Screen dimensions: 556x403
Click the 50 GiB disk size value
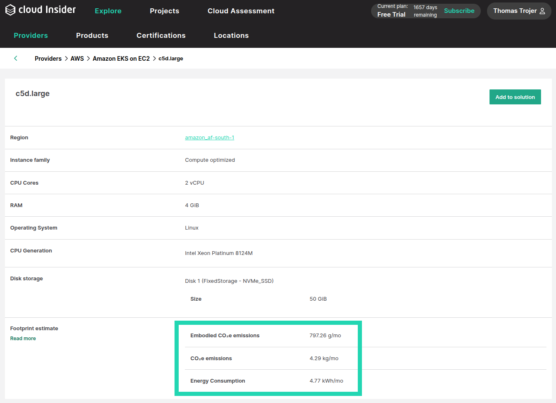click(x=318, y=299)
